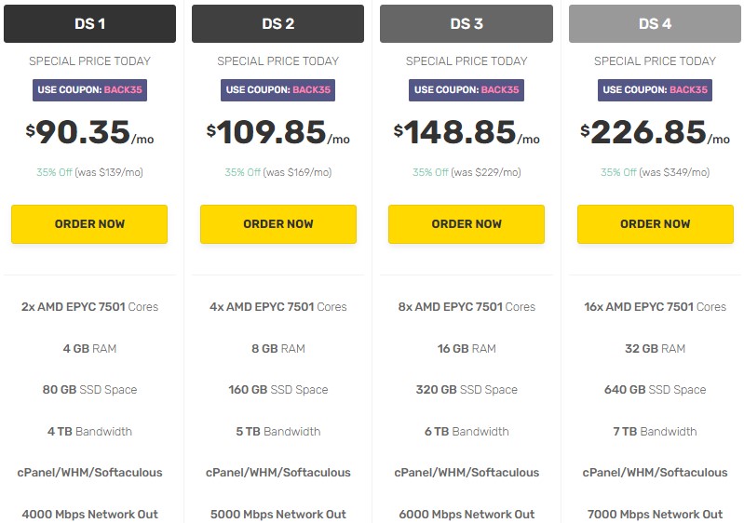Click ORDER NOW for the DS 1 plan

point(89,224)
